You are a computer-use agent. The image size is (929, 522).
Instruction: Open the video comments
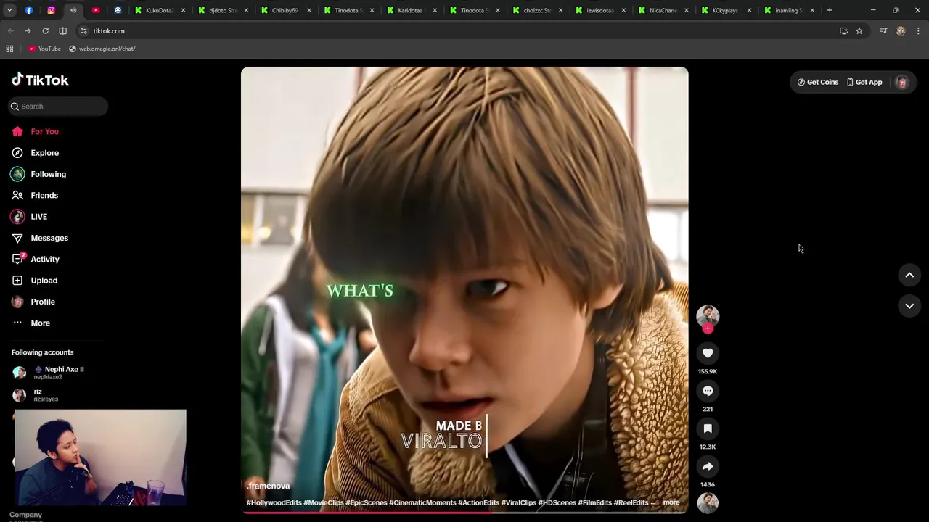click(708, 391)
